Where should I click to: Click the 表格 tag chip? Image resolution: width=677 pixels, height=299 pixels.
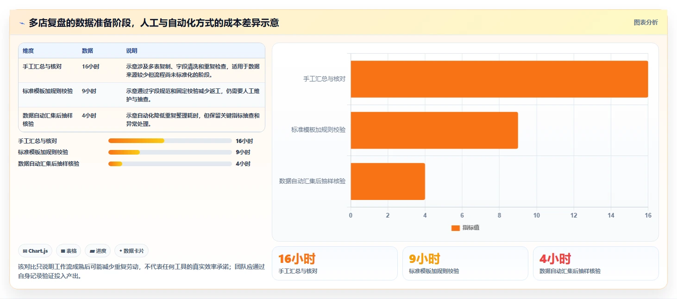click(x=69, y=251)
